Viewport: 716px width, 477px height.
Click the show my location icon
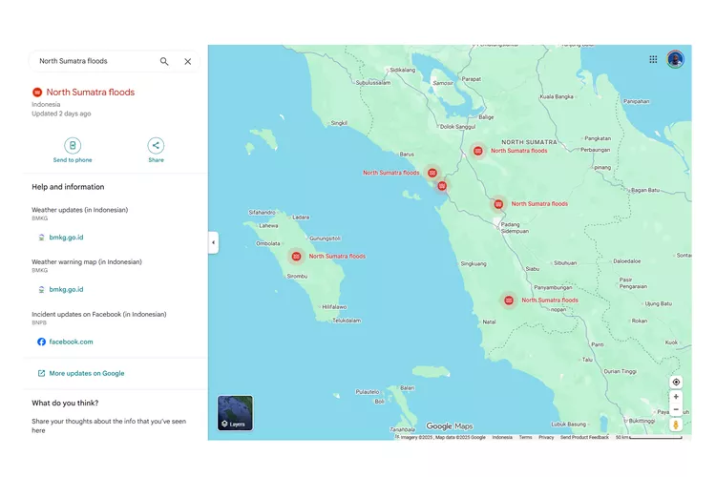[676, 382]
